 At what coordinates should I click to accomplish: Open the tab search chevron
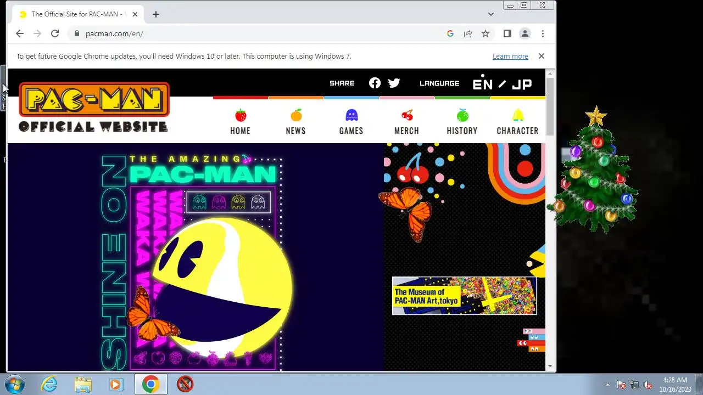[491, 14]
